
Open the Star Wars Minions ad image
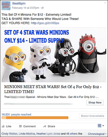click(54, 55)
